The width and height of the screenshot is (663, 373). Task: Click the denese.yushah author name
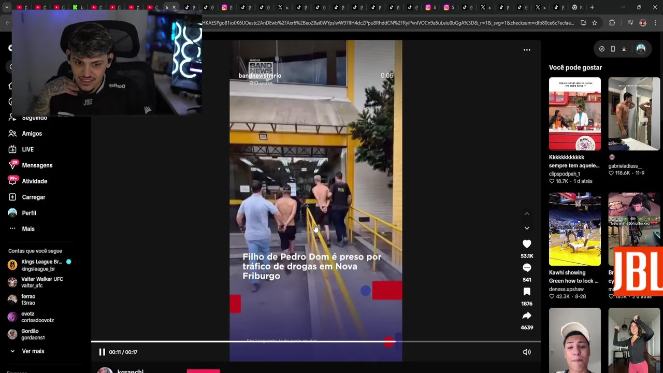tap(566, 289)
